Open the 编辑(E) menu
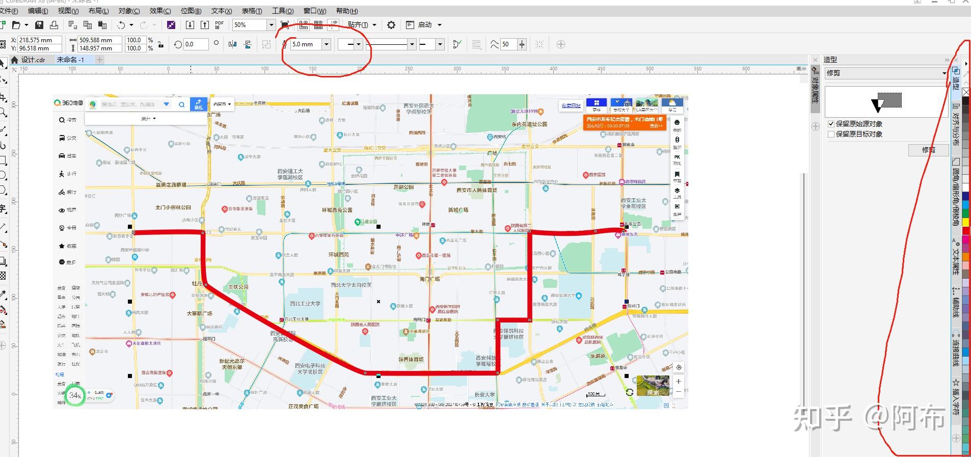 click(38, 11)
